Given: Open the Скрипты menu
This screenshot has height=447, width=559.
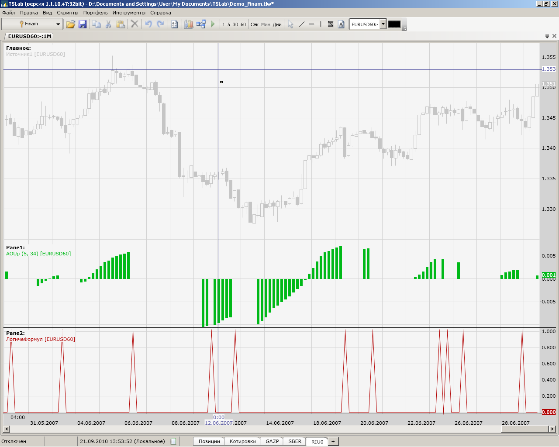Looking at the screenshot, I should coord(68,13).
